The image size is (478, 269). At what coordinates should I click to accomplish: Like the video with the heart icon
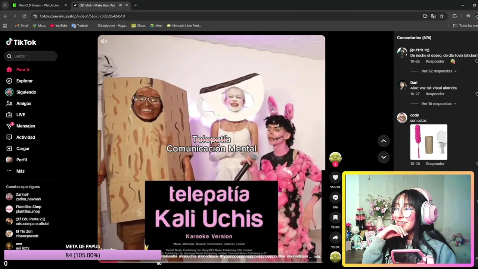[335, 177]
